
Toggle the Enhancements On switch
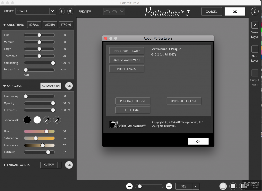pyautogui.click(x=69, y=165)
